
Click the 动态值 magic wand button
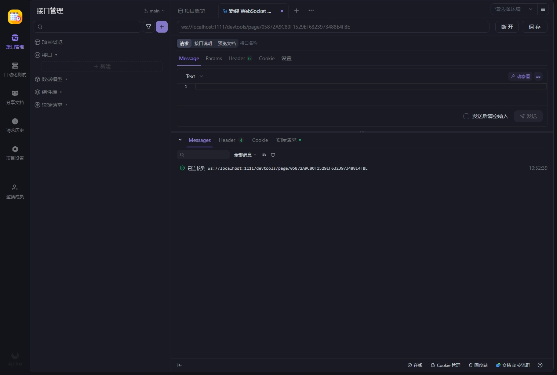pos(520,76)
